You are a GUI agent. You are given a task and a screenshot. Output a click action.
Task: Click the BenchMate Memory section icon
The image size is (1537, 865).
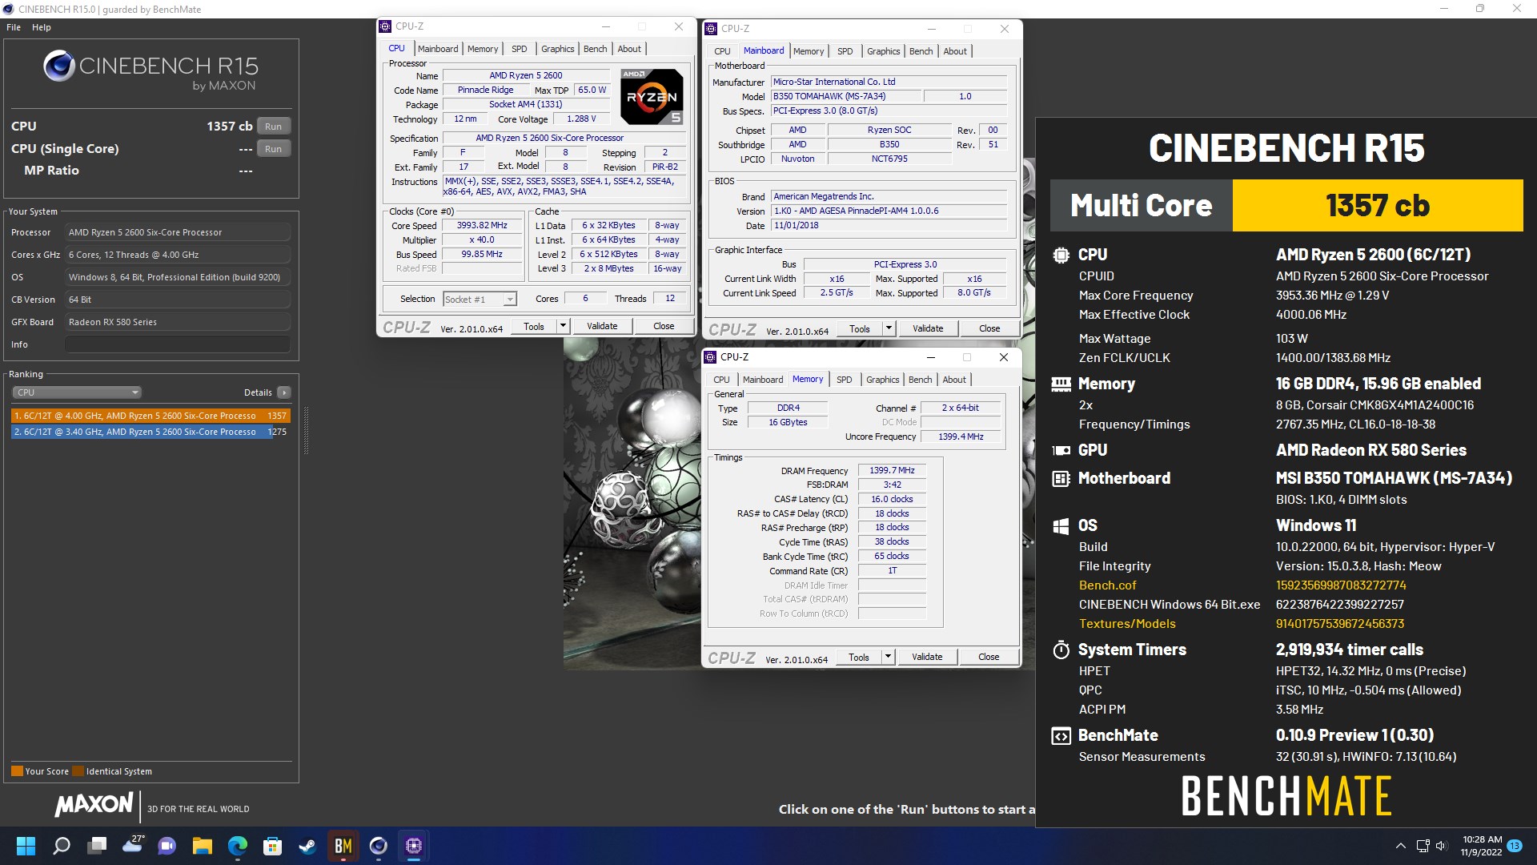coord(1061,384)
